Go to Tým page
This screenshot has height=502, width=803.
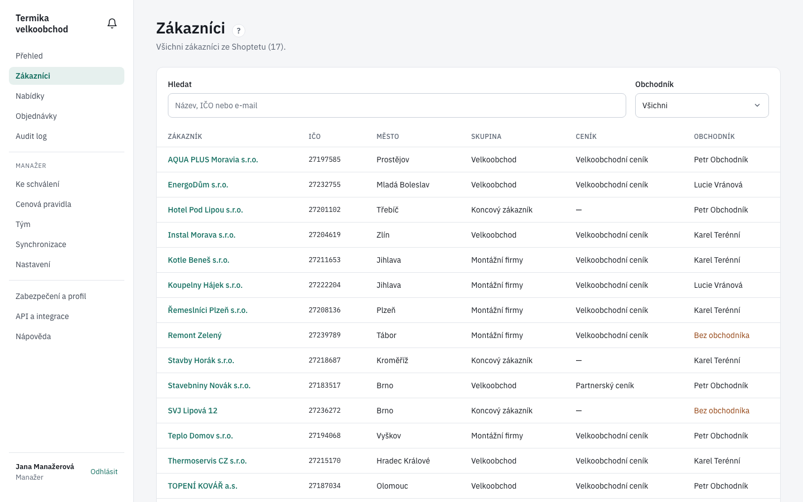66,224
